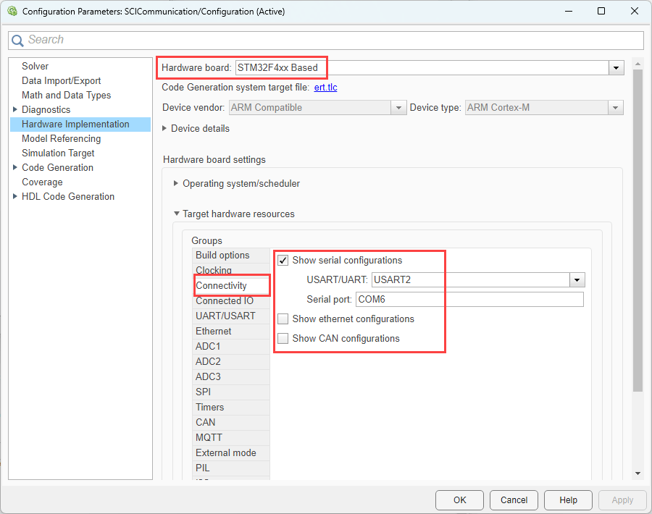Image resolution: width=652 pixels, height=514 pixels.
Task: Select Simulation Target category
Action: click(x=58, y=153)
